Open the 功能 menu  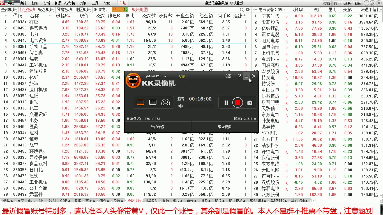(23, 3)
